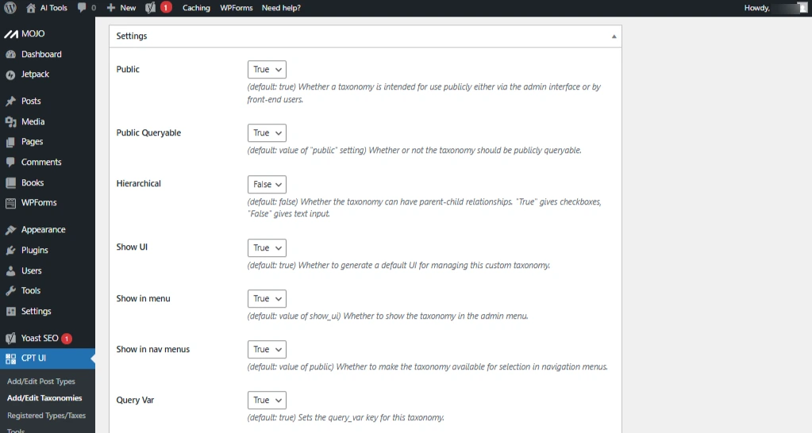Open the Books post type menu
812x433 pixels.
[x=33, y=183]
